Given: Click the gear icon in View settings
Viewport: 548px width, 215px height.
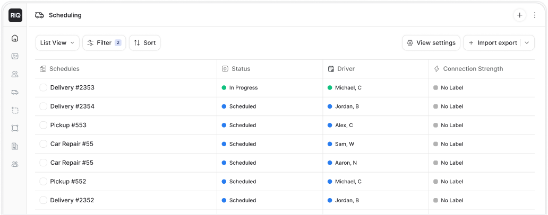Looking at the screenshot, I should click(x=410, y=43).
